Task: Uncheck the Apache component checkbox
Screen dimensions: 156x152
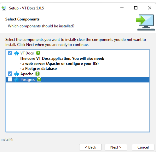Action: (10, 74)
